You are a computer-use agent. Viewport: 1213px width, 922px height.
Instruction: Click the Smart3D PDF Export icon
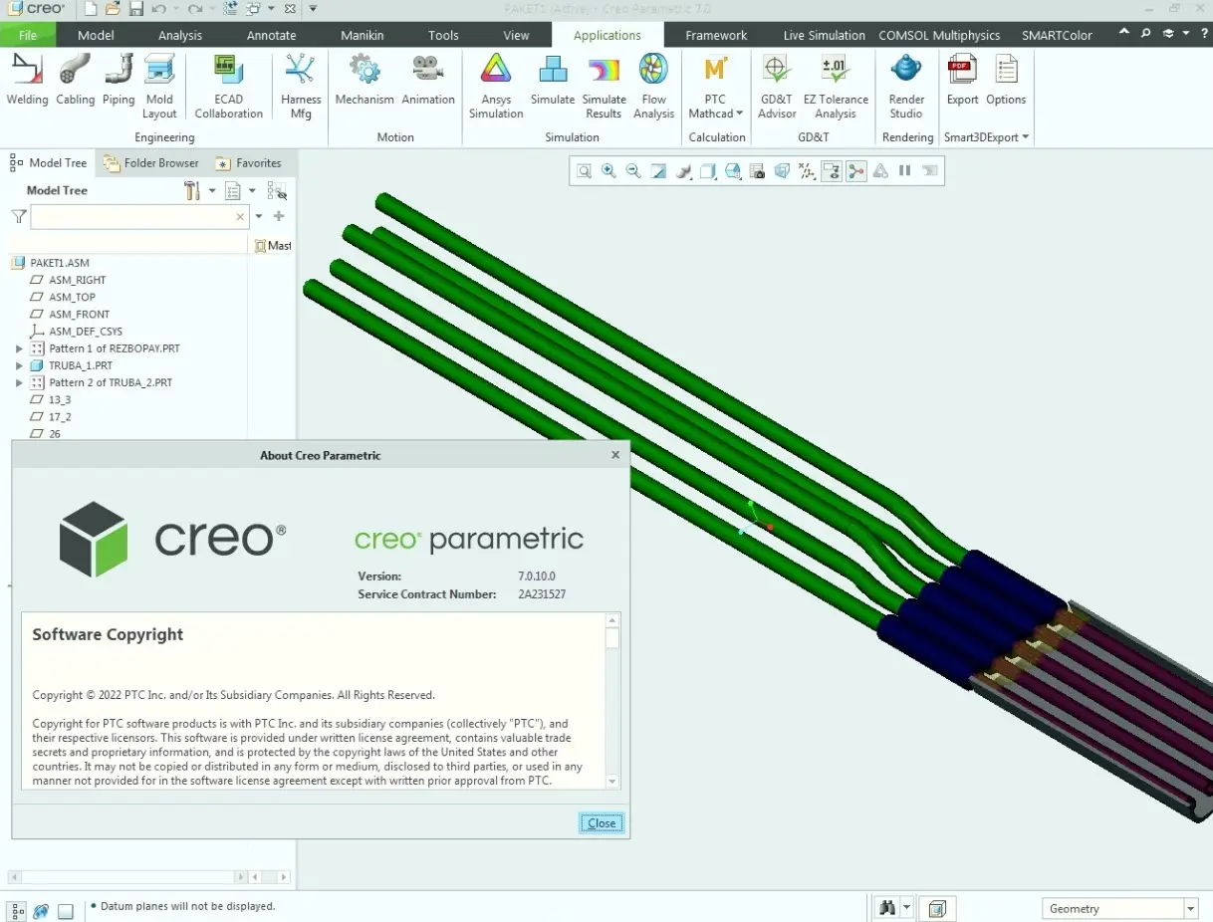click(x=962, y=80)
